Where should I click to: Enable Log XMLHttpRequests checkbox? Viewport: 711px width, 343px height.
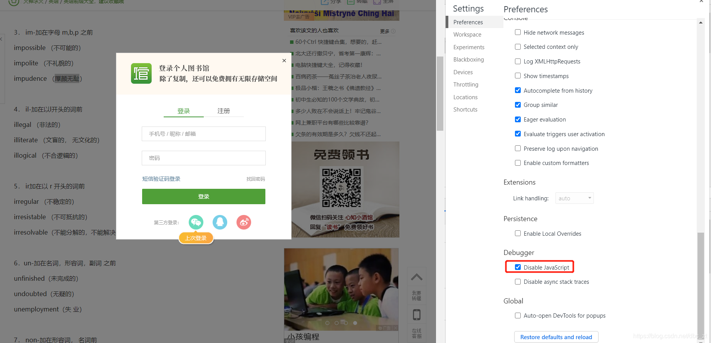pyautogui.click(x=518, y=61)
